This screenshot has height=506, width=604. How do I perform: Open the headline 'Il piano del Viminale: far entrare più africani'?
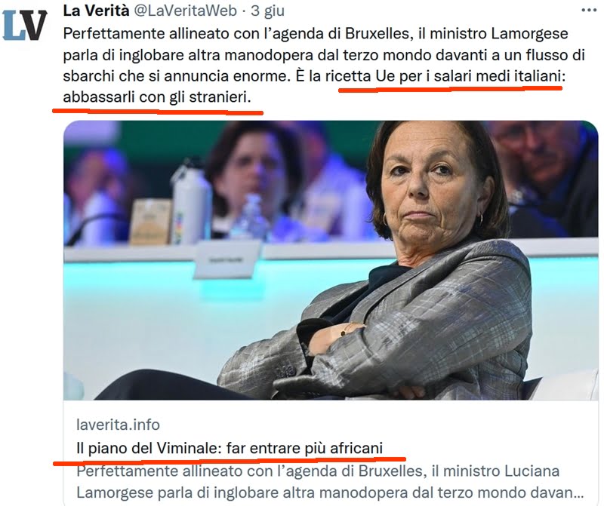click(x=230, y=448)
